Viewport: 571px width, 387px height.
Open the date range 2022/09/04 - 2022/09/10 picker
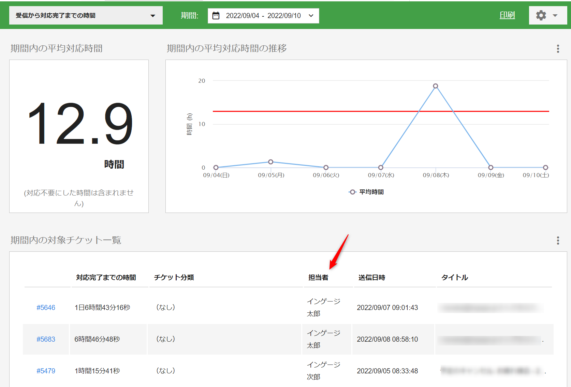pos(263,16)
